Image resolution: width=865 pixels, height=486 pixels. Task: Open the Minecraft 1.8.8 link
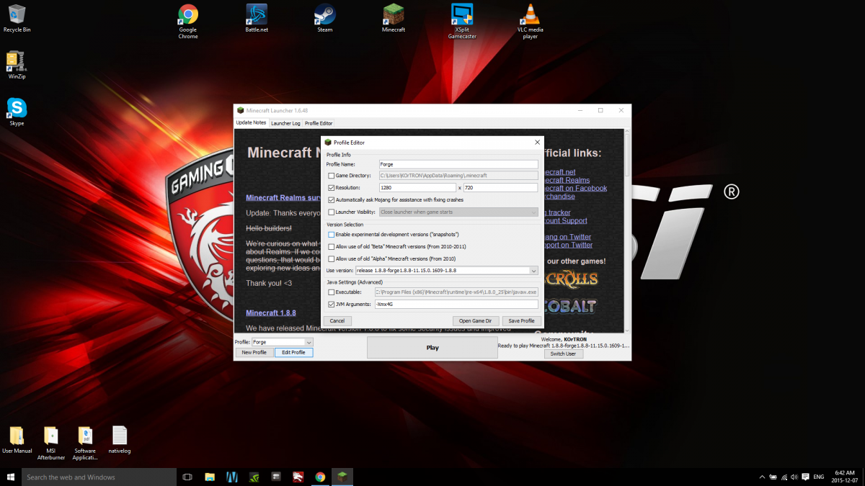coord(271,313)
